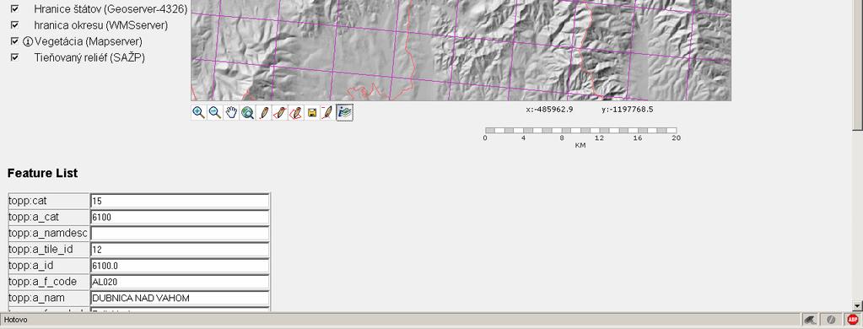Toggle the hranica okresu layer checkbox
863x329 pixels.
(x=15, y=24)
